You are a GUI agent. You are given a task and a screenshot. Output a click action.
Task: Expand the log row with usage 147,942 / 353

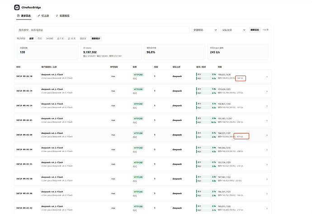(267, 179)
